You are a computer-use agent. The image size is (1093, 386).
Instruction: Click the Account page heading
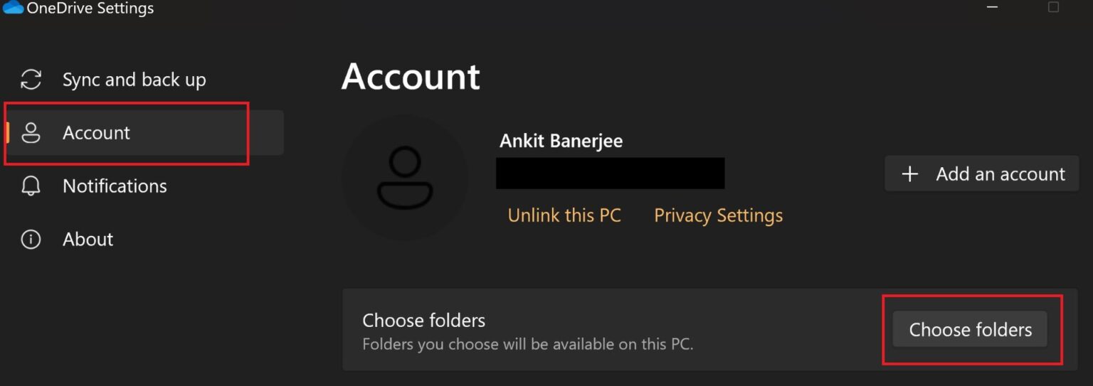coord(411,77)
